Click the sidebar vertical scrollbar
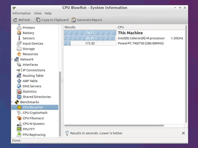198x148 pixels. pos(60,104)
